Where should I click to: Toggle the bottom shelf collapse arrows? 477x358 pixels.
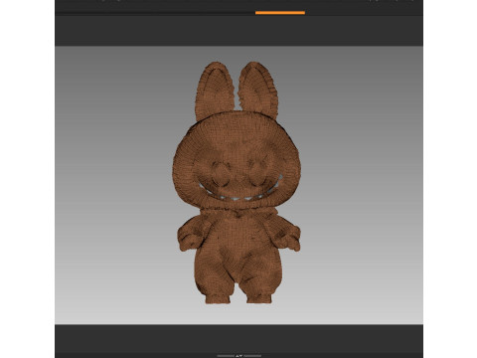(238, 356)
